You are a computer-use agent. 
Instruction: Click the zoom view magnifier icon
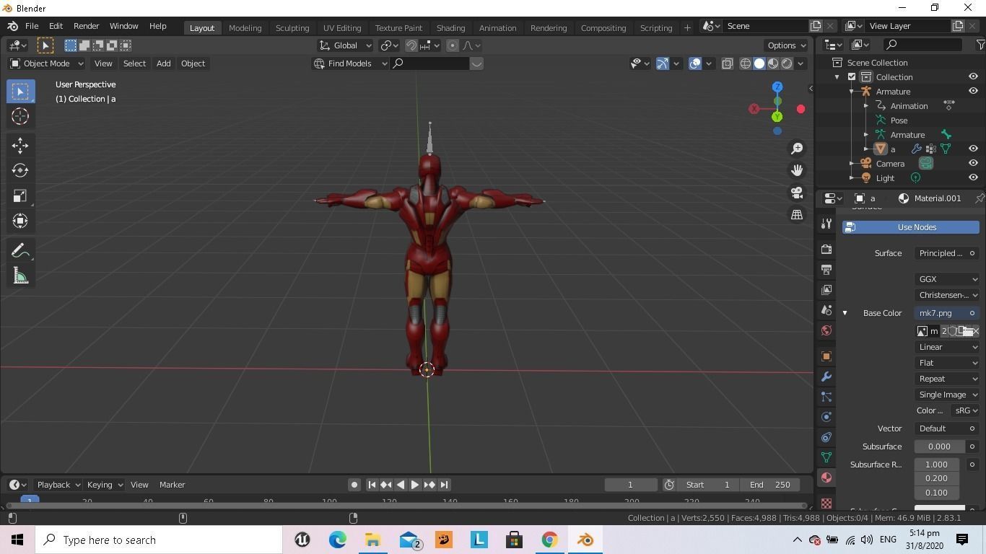[797, 149]
